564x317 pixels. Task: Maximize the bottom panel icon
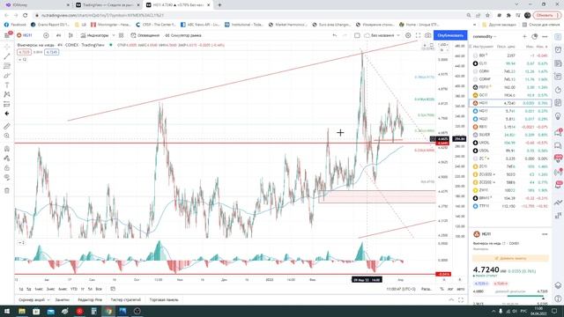pos(461,299)
